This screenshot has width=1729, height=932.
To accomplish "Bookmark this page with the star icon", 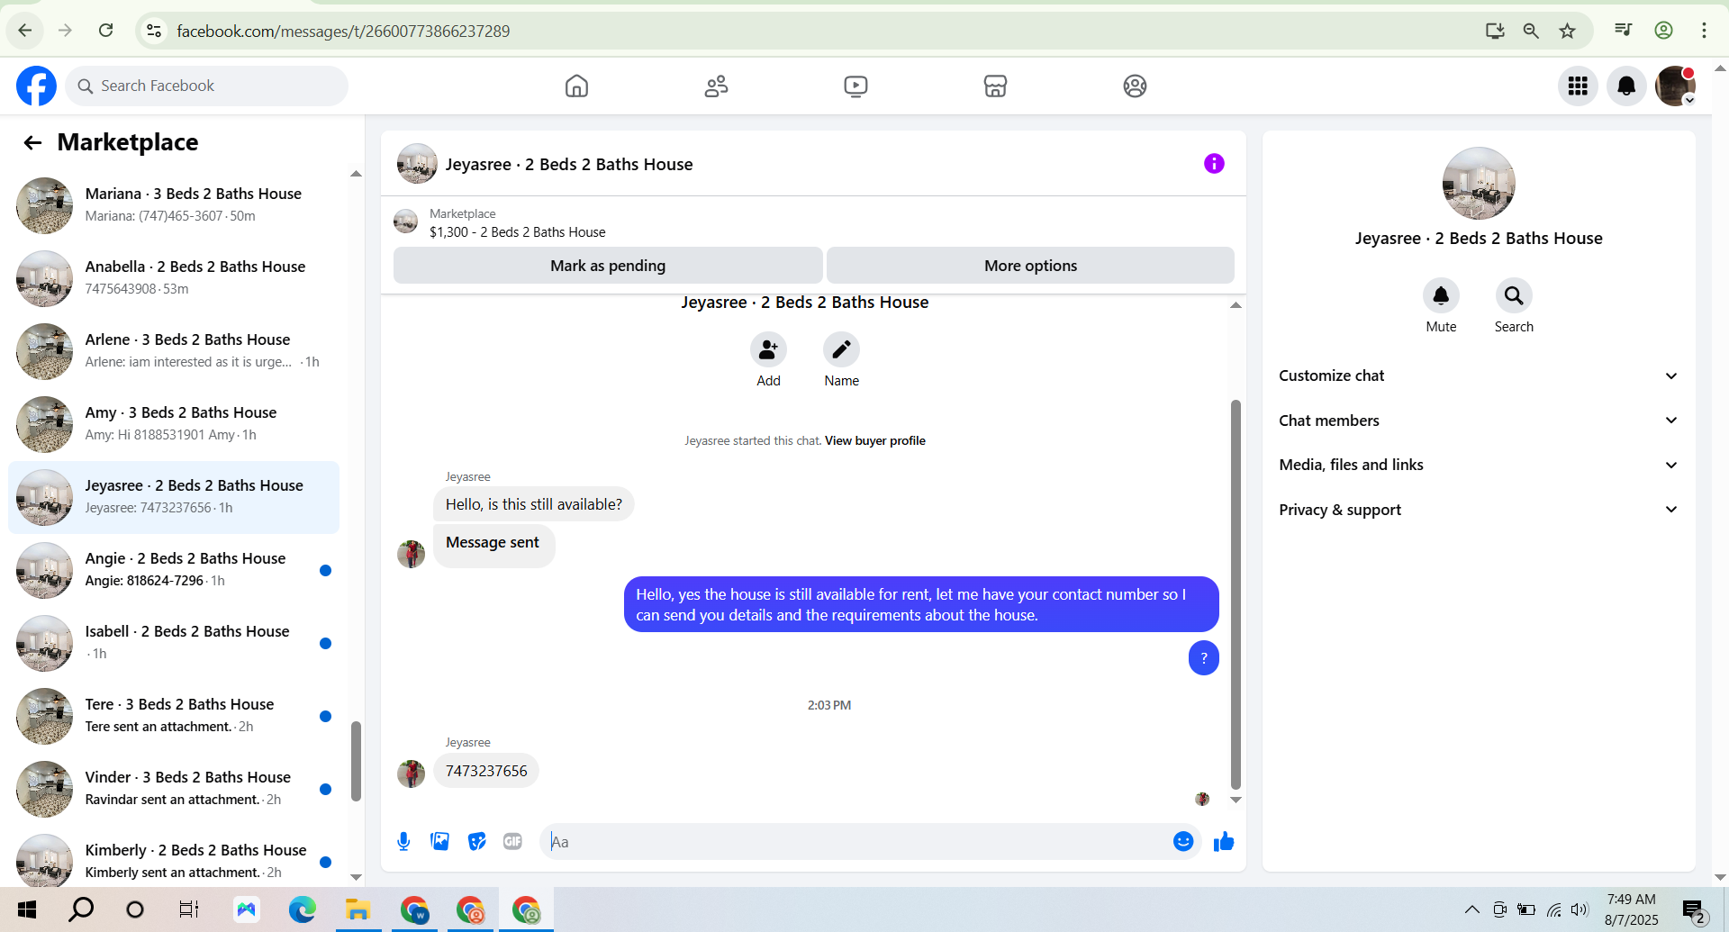I will click(x=1568, y=31).
